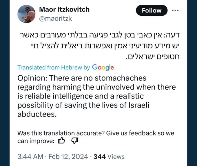The image size is (197, 166).
Task: Click the Feb 12, 2024 date
Action: 69,157
